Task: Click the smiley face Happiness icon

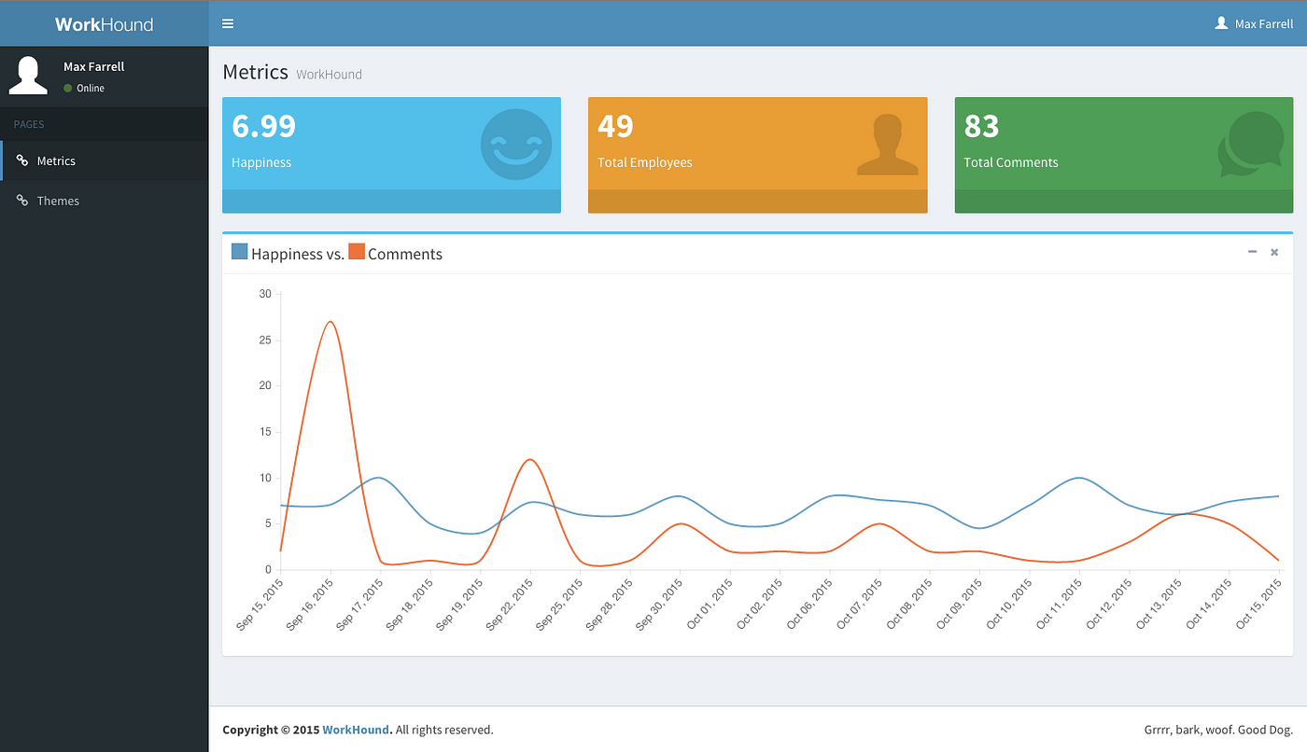Action: click(516, 145)
